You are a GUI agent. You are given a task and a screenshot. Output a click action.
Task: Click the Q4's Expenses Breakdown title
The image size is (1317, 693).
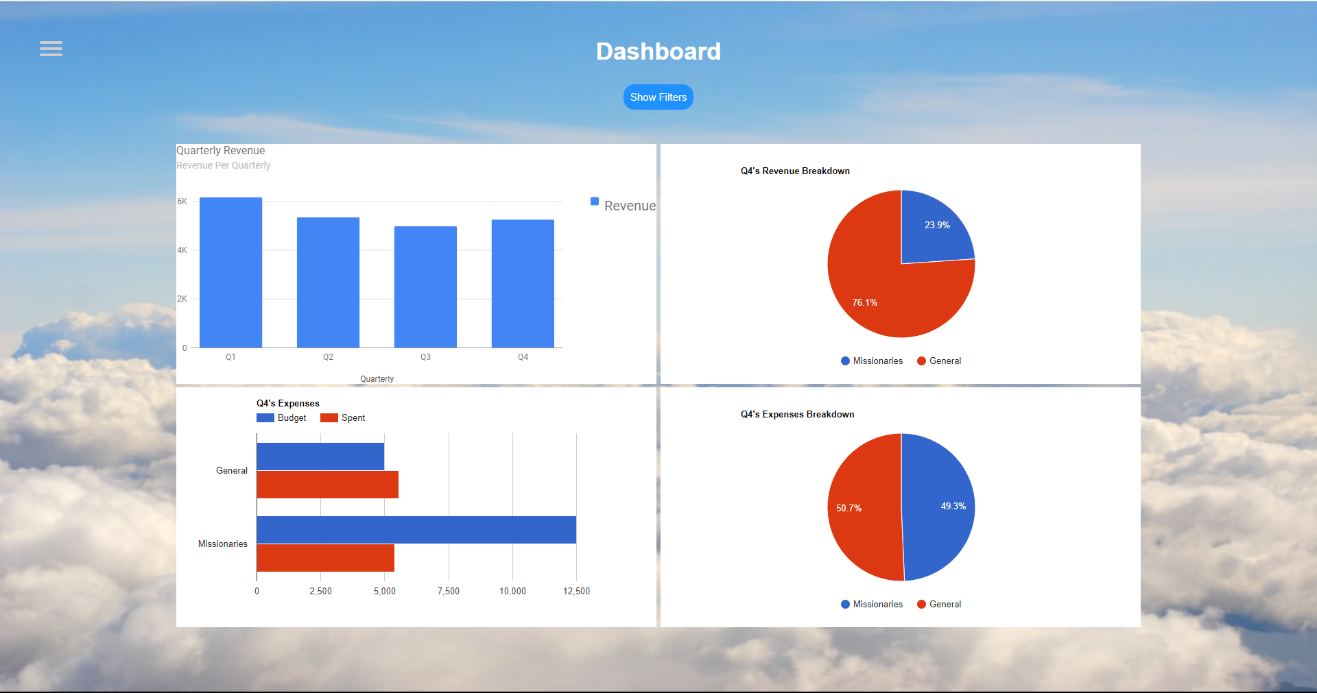point(797,415)
